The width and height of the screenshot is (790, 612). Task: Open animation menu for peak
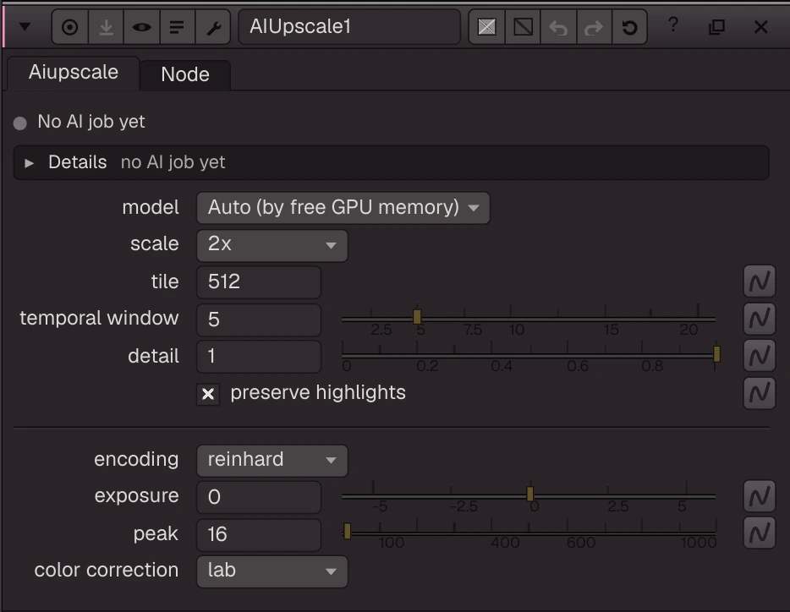tap(760, 533)
